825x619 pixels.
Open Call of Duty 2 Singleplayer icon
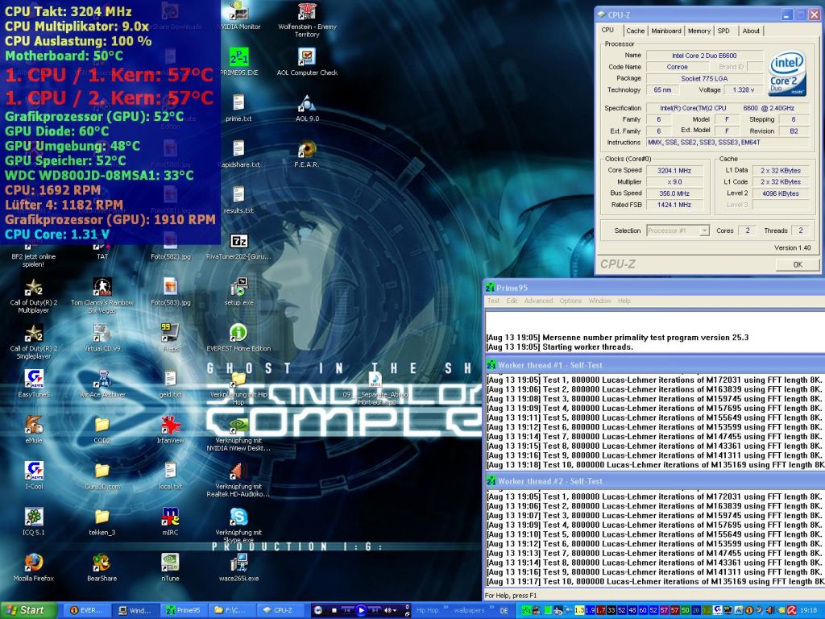tap(34, 341)
